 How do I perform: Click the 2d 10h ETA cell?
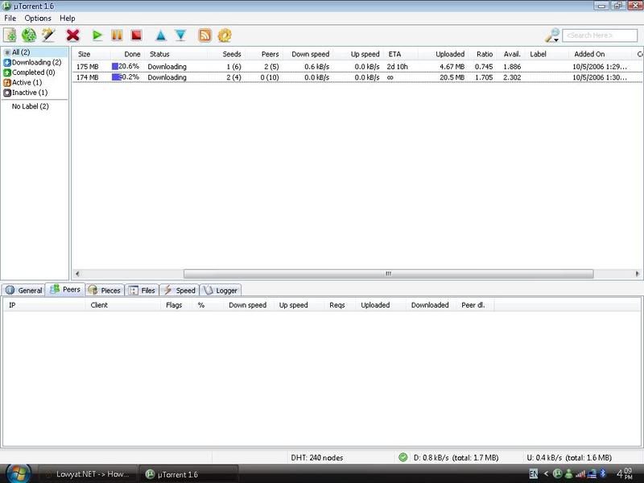397,67
